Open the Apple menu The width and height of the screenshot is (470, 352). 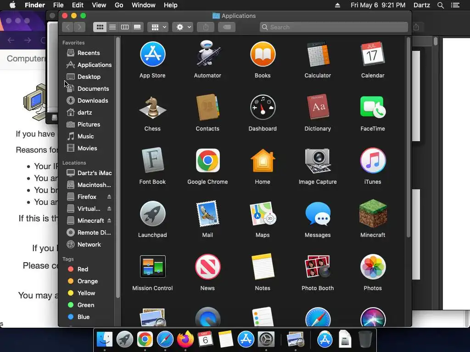pyautogui.click(x=12, y=5)
